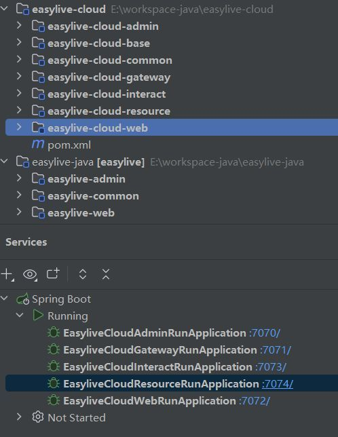Click the Maven icon next to pom.xml
The height and width of the screenshot is (437, 338).
37,145
